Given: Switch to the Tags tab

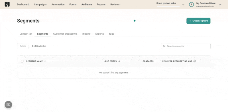Looking at the screenshot, I should pos(111,34).
